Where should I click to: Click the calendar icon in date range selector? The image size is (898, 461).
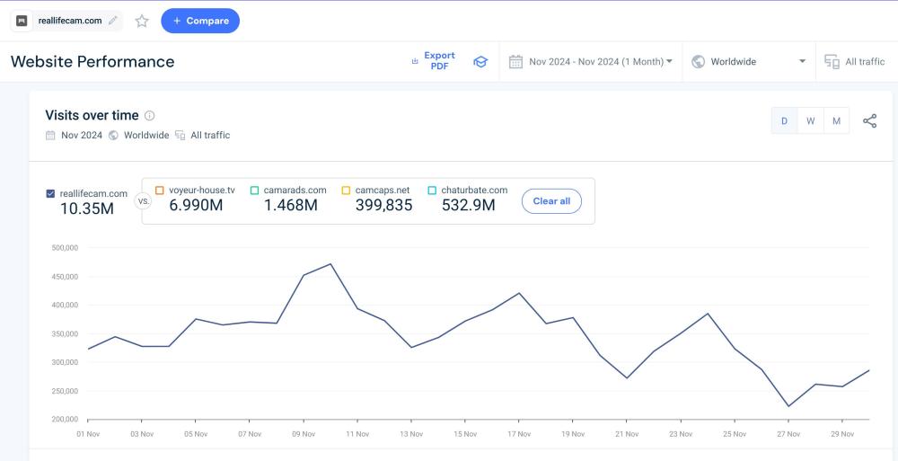coord(515,62)
